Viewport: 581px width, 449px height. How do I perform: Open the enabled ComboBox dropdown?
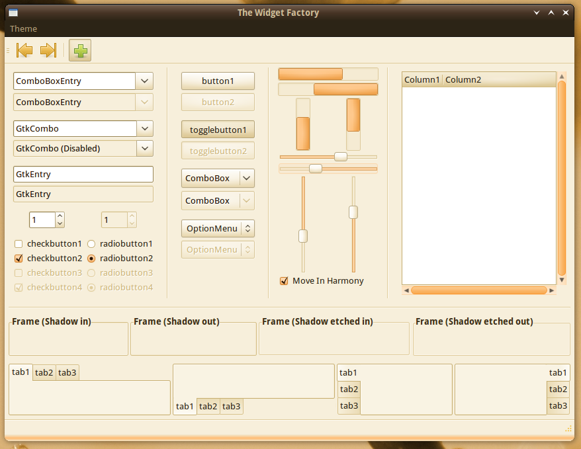click(x=218, y=179)
